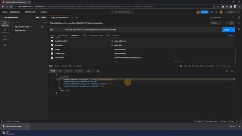This screenshot has height=136, width=242.
Task: Open the environment quick look icon
Action: point(239,18)
